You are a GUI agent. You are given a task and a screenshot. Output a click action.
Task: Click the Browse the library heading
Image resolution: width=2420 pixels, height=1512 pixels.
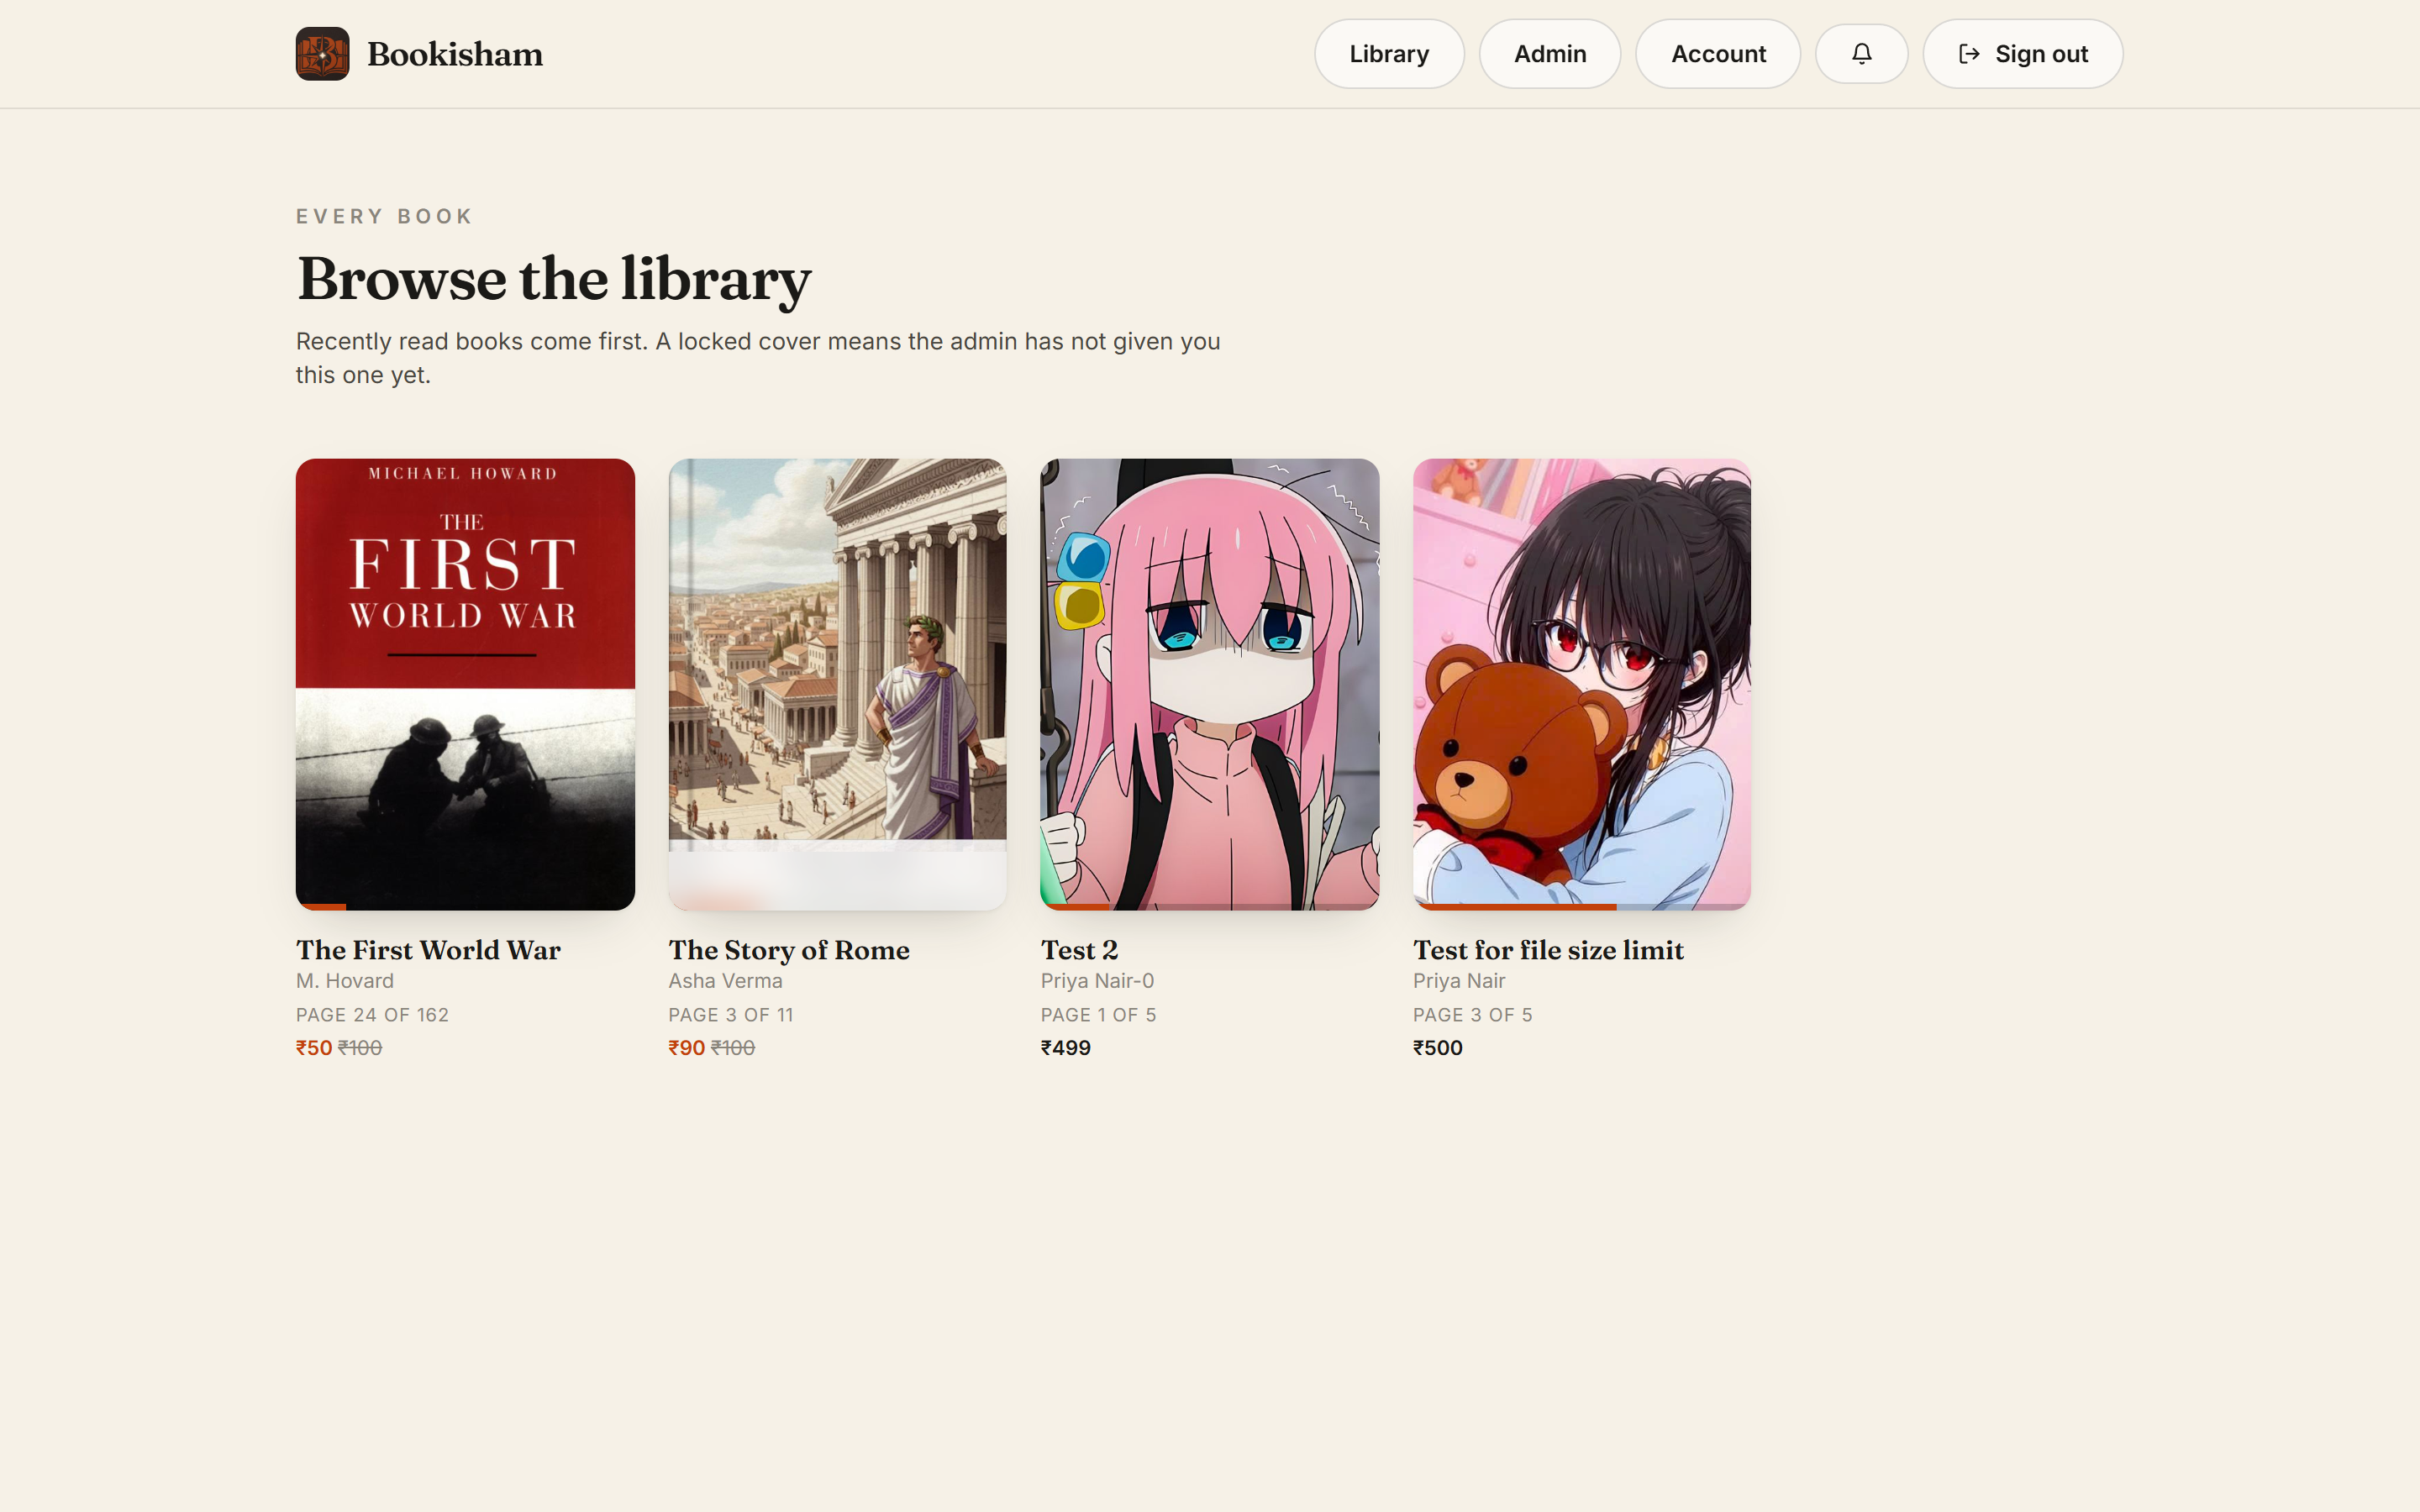tap(553, 279)
